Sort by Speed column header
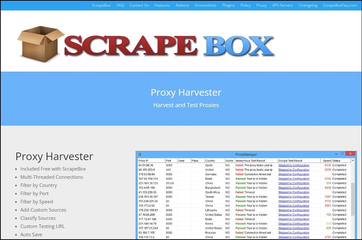 [x=327, y=161]
